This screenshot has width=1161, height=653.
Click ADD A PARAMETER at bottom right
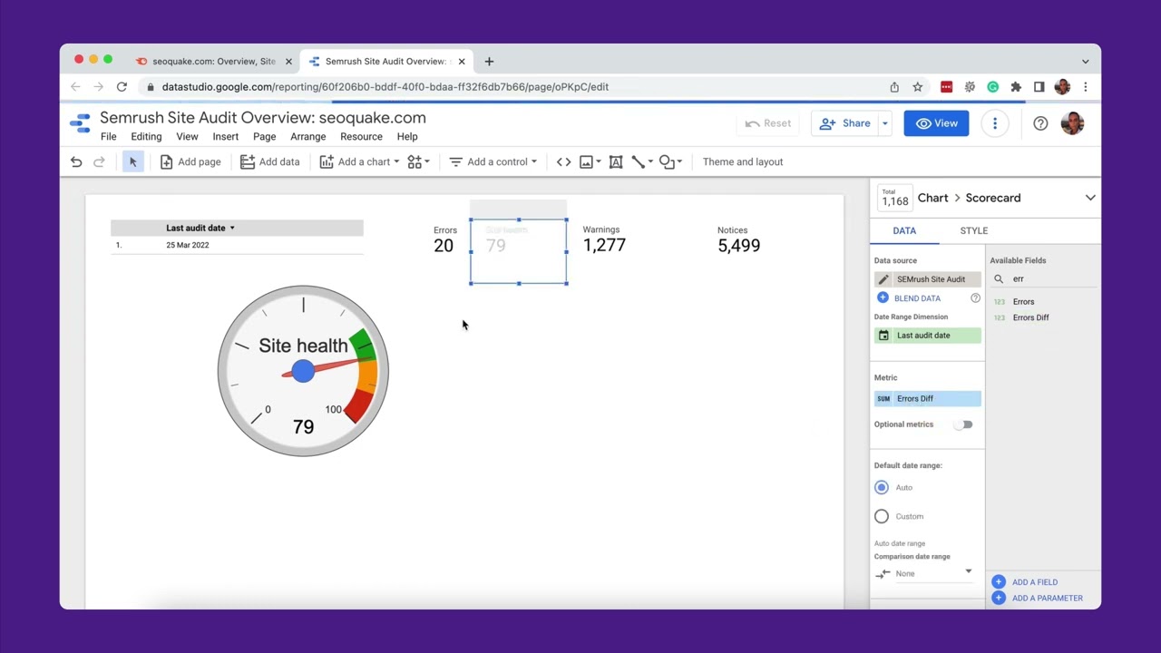[1047, 598]
